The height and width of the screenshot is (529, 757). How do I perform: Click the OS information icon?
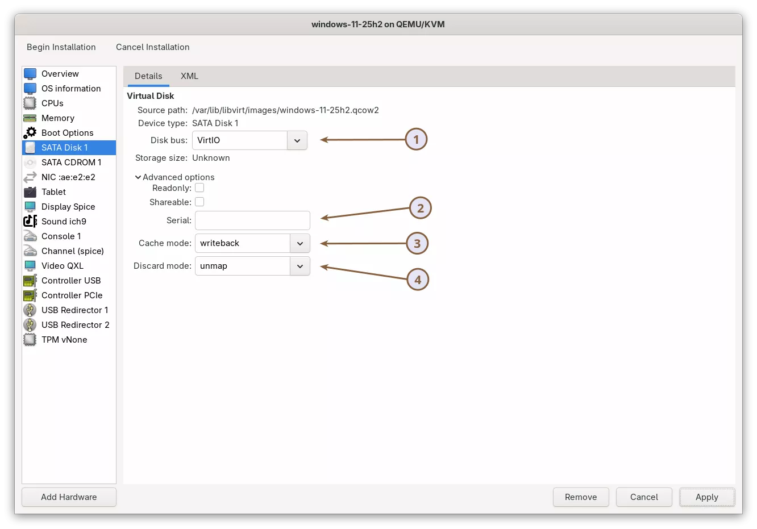pos(30,89)
